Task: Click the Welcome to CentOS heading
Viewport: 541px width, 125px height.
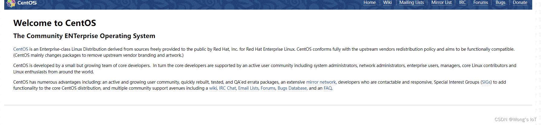Action: pyautogui.click(x=55, y=23)
